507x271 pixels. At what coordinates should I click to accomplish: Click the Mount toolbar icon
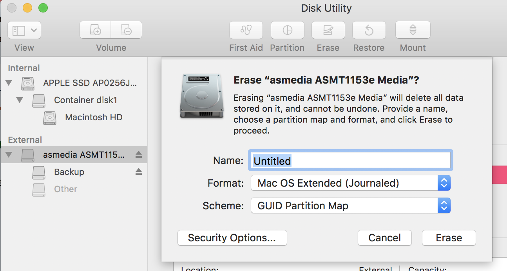click(x=413, y=30)
